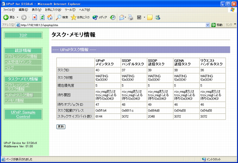The image size is (238, 163).
Task: Click the UPnP メインタスク column header
Action: [107, 62]
